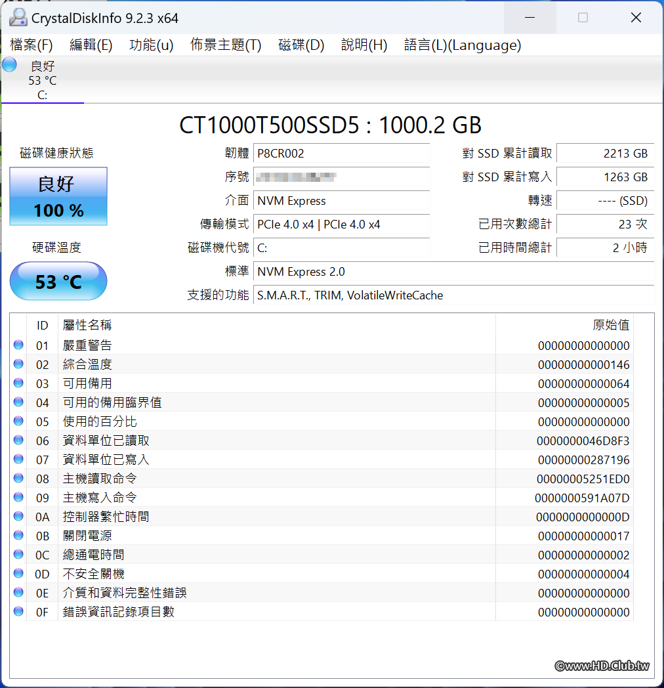Click raw value 00000000000064
The width and height of the screenshot is (664, 688).
pyautogui.click(x=584, y=384)
